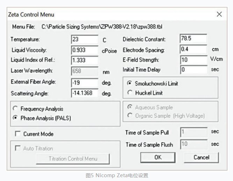Edit the External Fiber Angle value
The height and width of the screenshot is (181, 233).
click(x=85, y=82)
